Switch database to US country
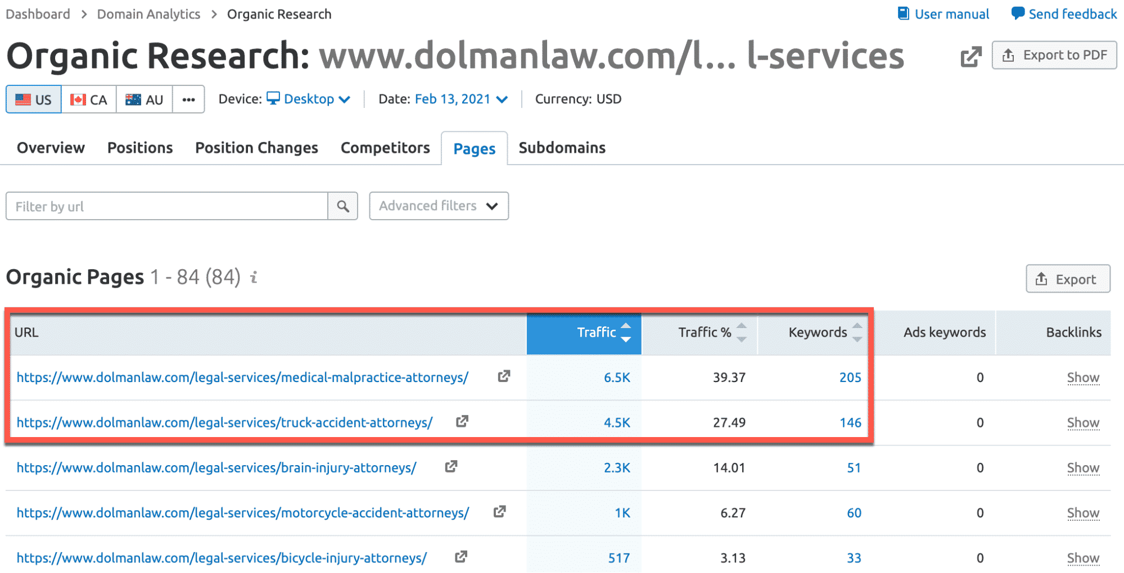The width and height of the screenshot is (1124, 573). coord(34,99)
